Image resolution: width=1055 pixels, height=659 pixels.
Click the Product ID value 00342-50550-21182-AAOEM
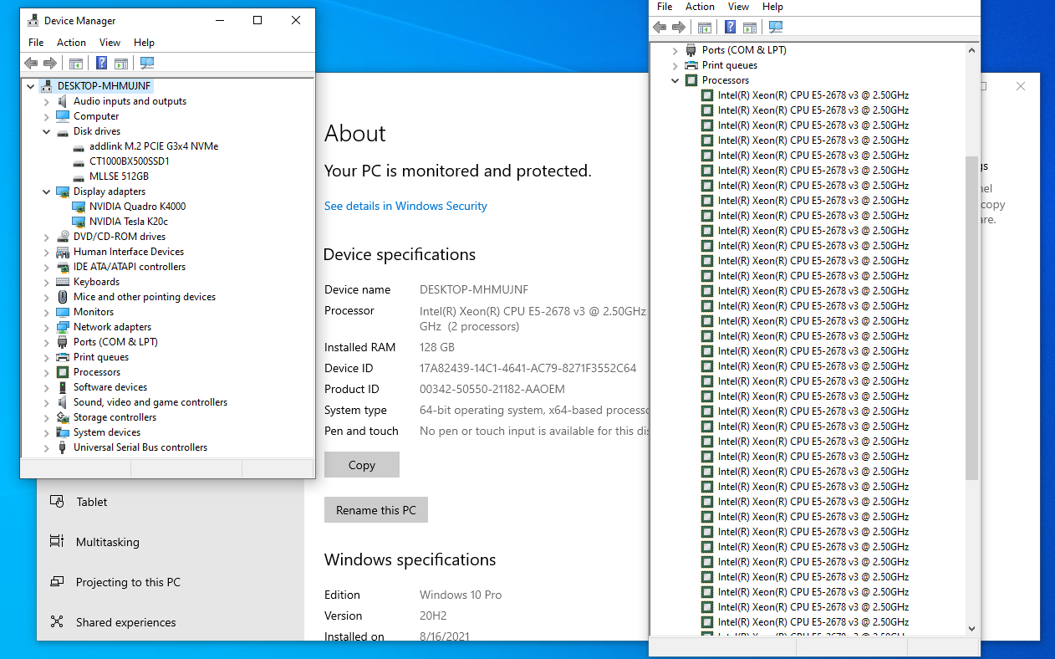[x=492, y=389]
